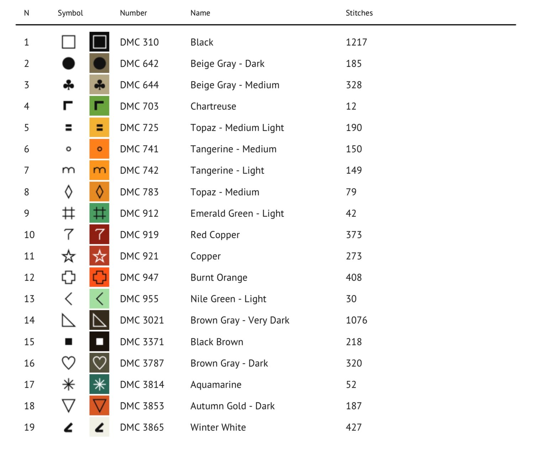Click the right triangle symbol for DMC 3021
Image resolution: width=534 pixels, height=453 pixels.
click(x=68, y=320)
